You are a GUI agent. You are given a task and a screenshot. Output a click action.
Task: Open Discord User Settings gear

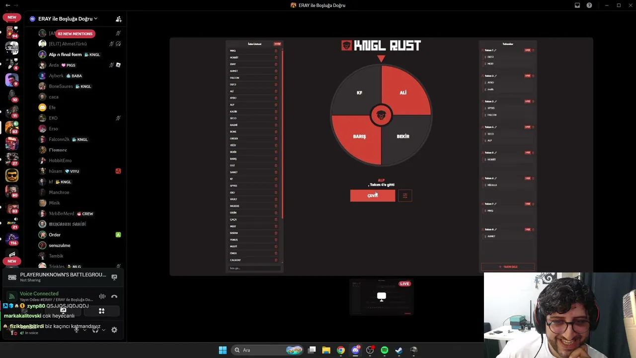[114, 330]
